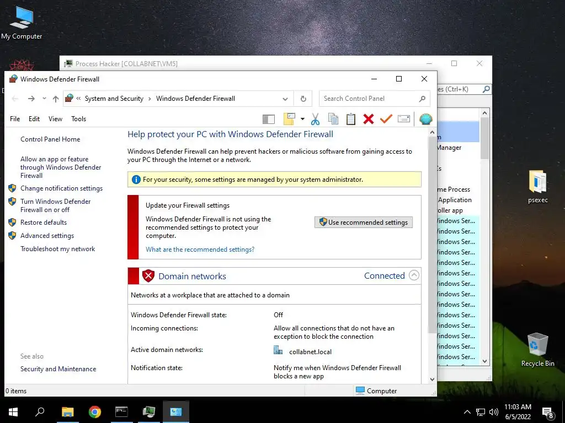The height and width of the screenshot is (423, 565).
Task: Toggle the navigation pane toolbar icon
Action: 269,119
